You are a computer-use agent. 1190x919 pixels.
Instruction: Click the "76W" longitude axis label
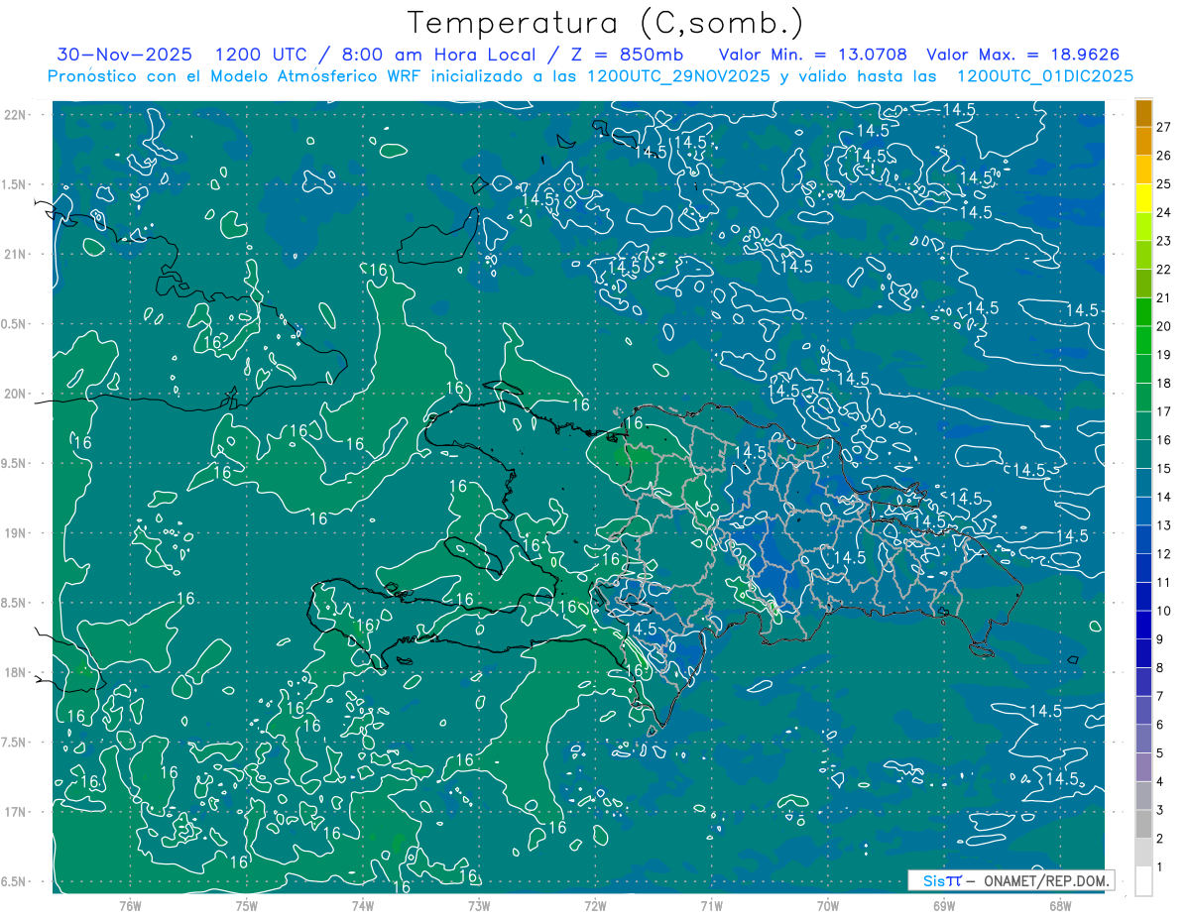(x=130, y=906)
